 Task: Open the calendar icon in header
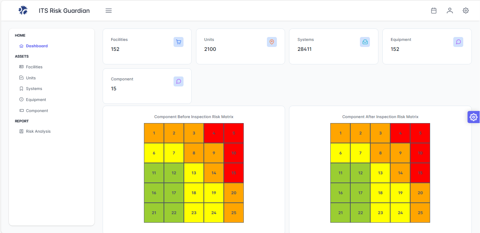tap(434, 11)
